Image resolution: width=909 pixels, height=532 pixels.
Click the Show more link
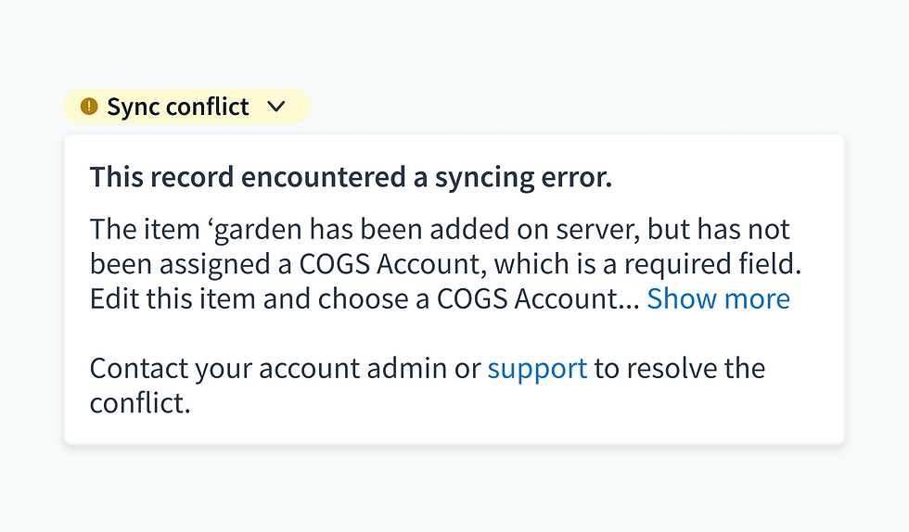click(718, 298)
